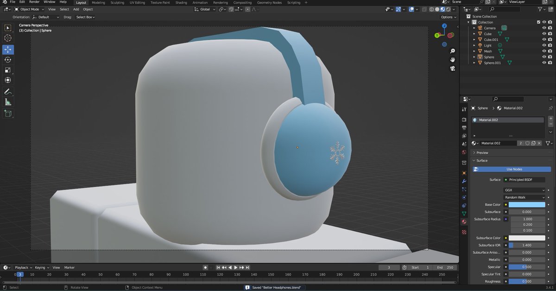Switch to rendered viewport shading
The image size is (556, 291).
coord(449,9)
